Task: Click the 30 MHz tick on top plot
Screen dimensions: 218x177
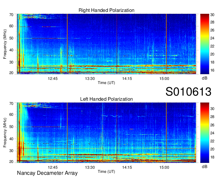Action: (x=11, y=62)
